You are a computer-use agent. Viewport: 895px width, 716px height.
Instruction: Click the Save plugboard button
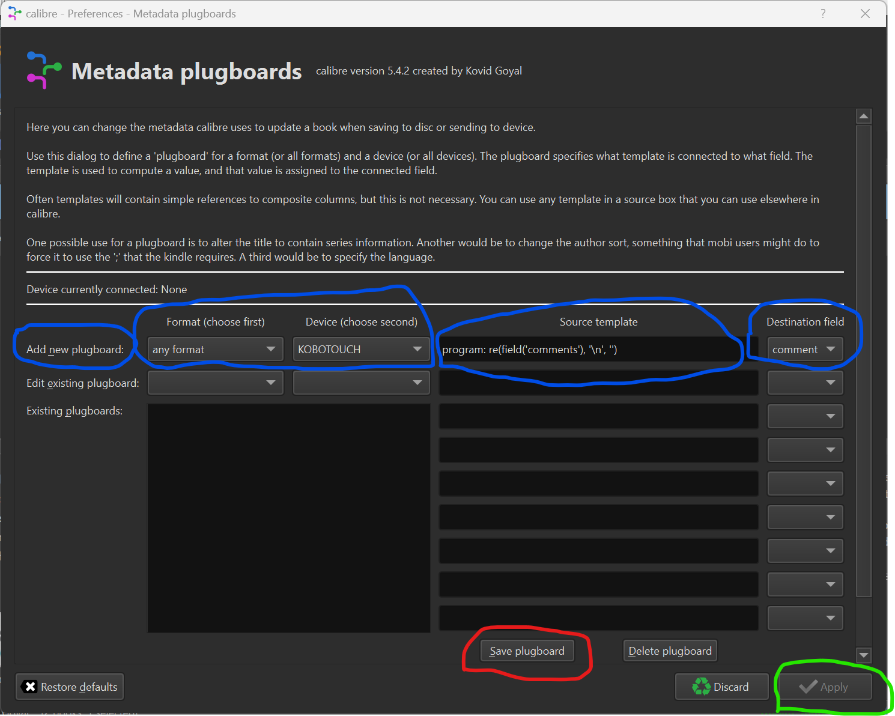click(527, 651)
